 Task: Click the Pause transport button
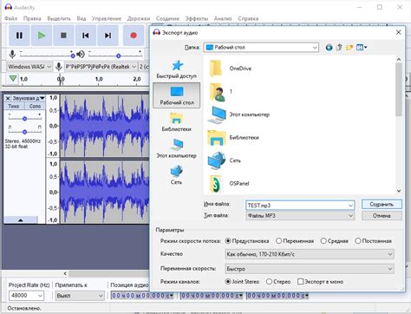19,36
